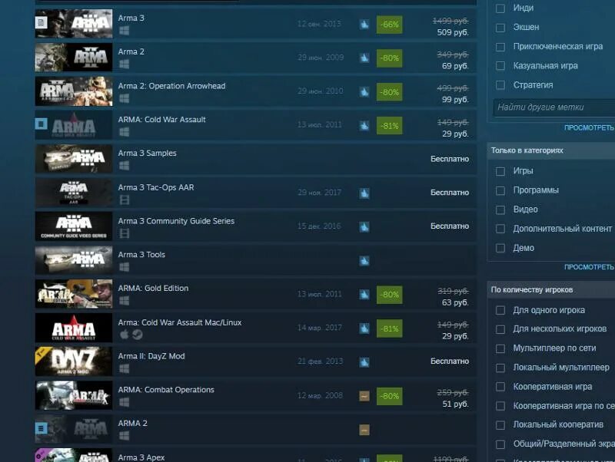Screen dimensions: 615x462
Task: Click the review icon for Arma 2: Operation Arrowhead
Action: 364,92
